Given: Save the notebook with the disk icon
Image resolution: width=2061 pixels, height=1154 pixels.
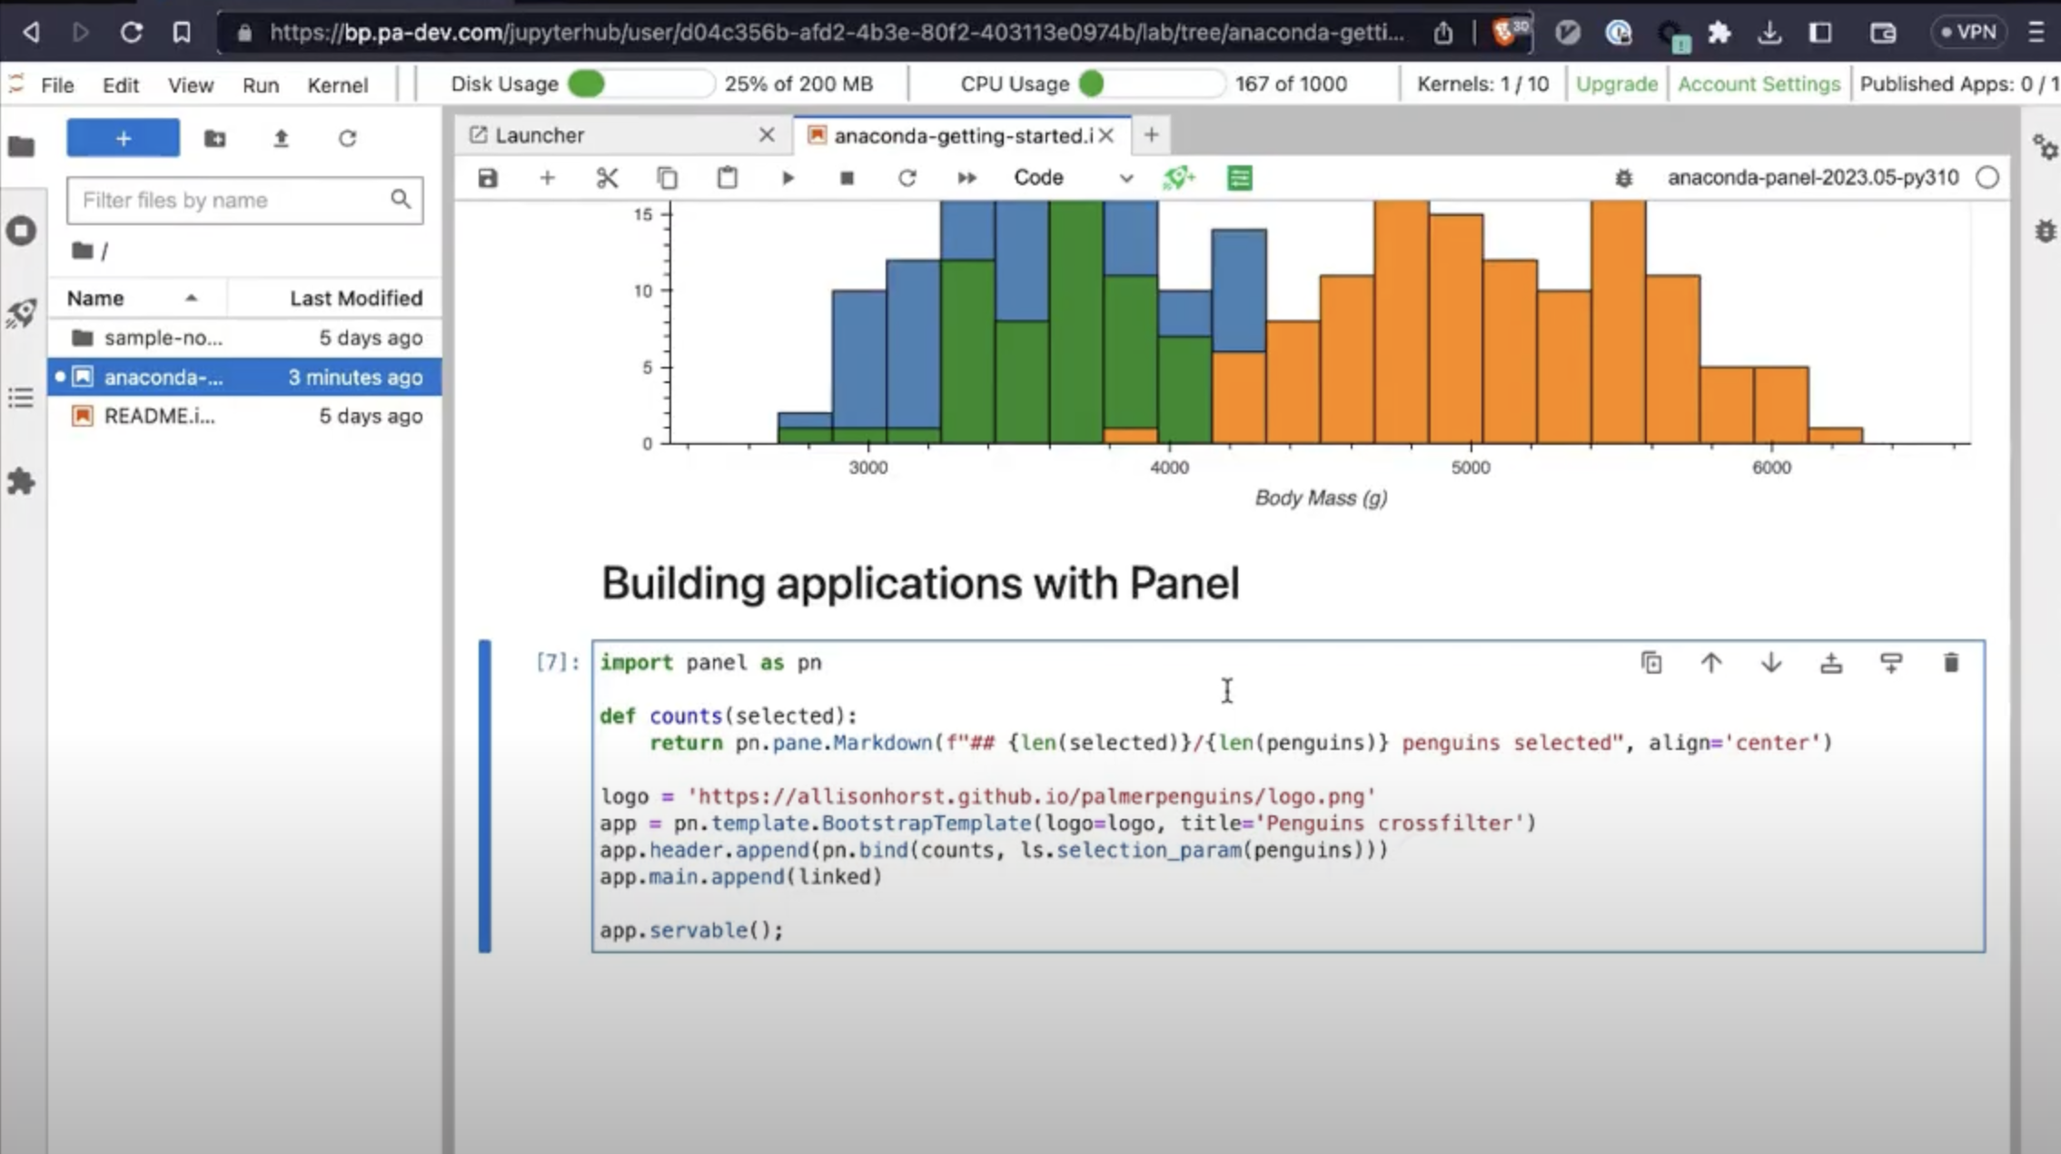Looking at the screenshot, I should point(488,178).
